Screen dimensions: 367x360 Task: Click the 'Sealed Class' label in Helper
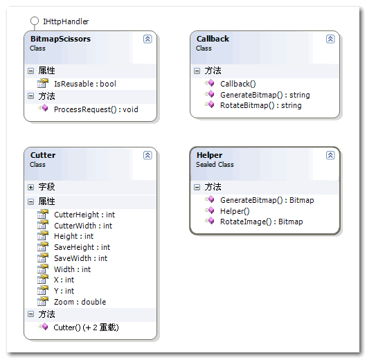pos(215,165)
